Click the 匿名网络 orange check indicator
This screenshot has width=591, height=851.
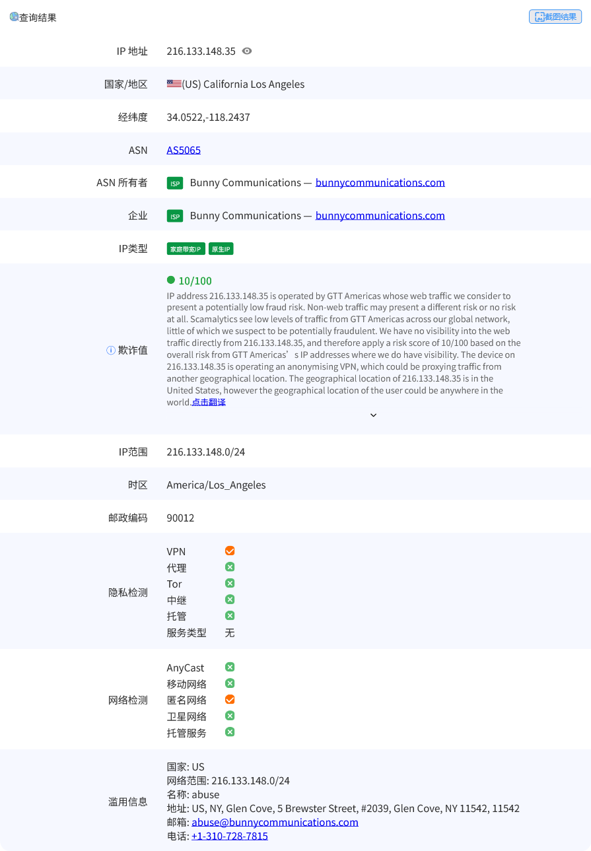(230, 700)
